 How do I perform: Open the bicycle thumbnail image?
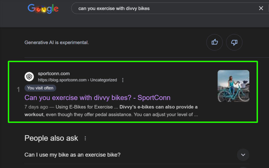[233, 86]
